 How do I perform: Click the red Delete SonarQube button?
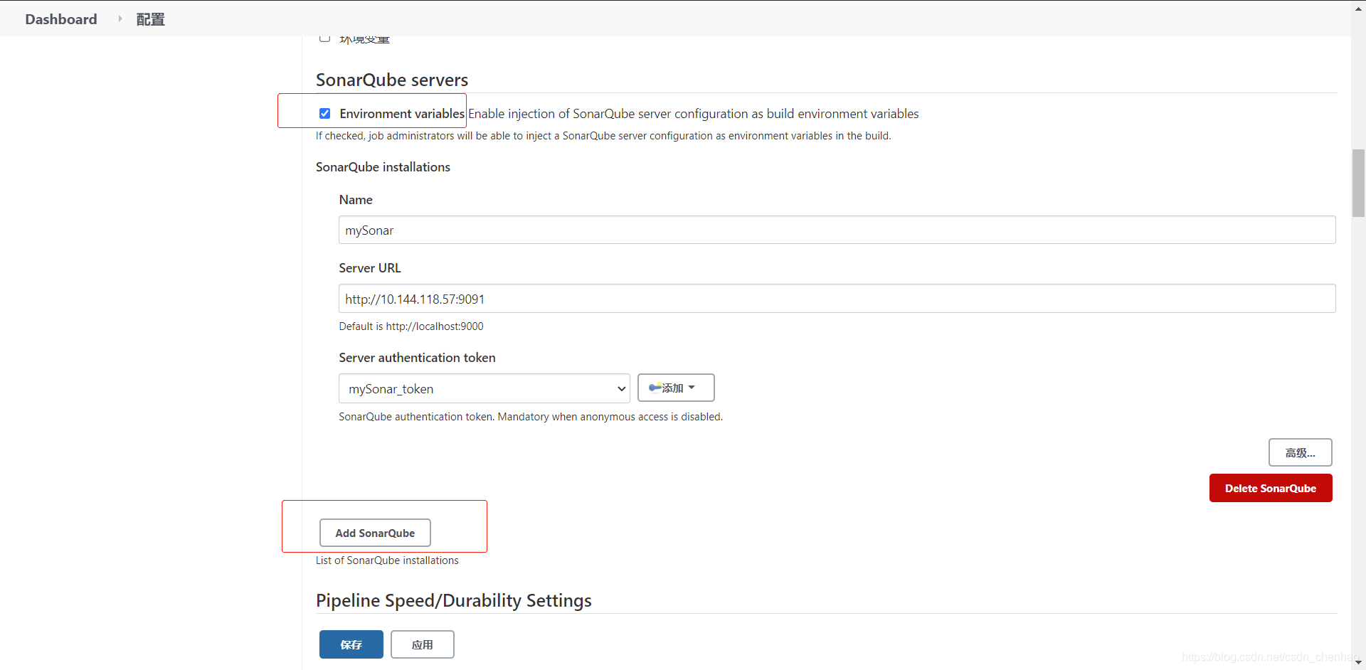pos(1271,488)
